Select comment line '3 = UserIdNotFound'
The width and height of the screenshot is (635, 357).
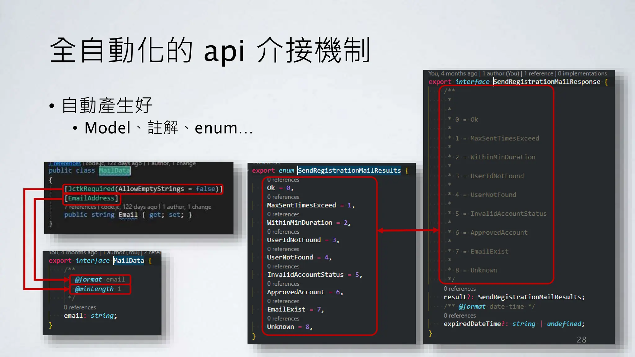489,176
